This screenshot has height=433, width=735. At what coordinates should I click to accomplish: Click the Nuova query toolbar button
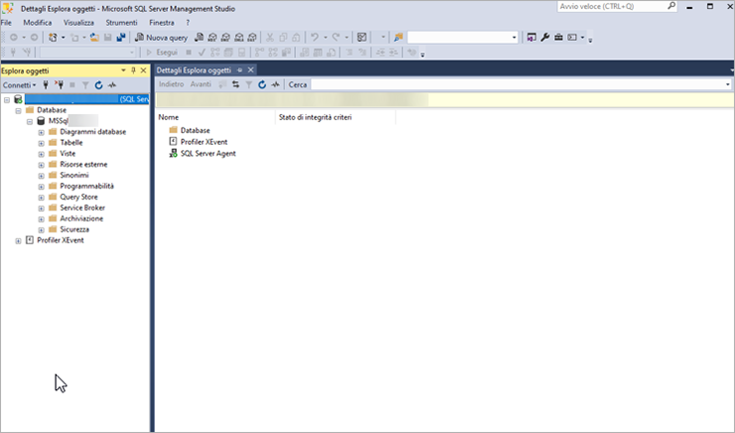tap(161, 38)
